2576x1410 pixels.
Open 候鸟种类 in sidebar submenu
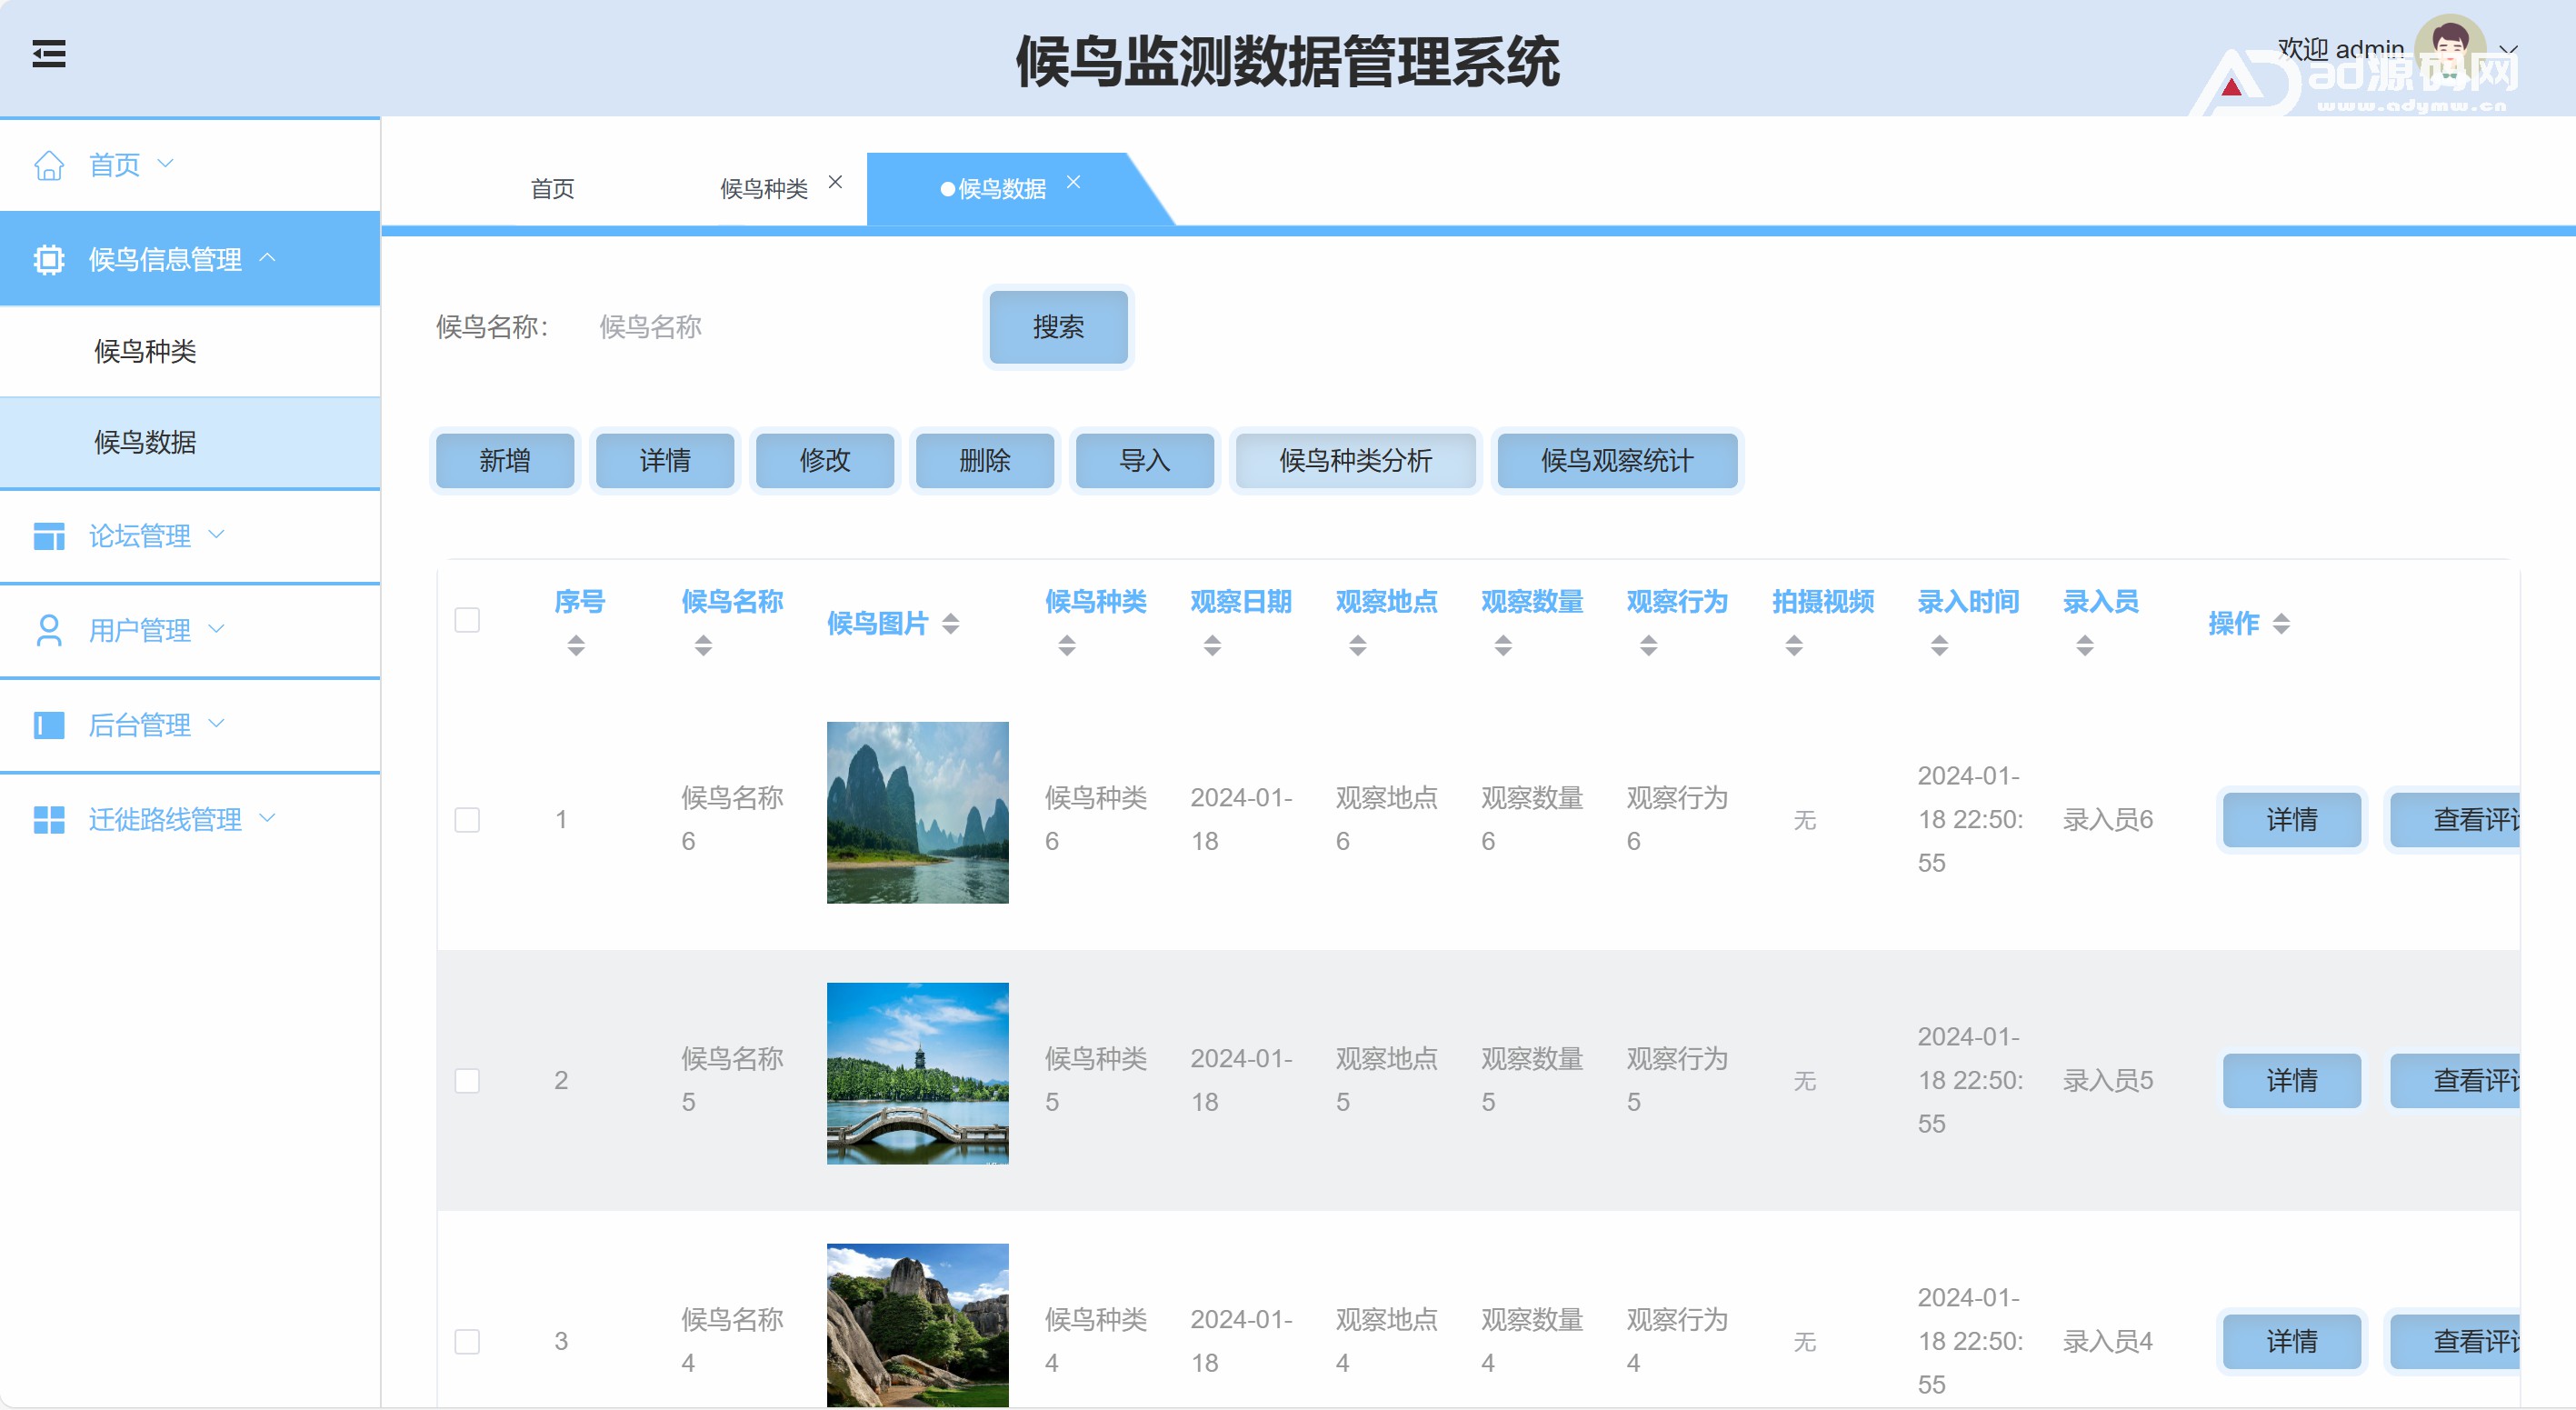[145, 351]
